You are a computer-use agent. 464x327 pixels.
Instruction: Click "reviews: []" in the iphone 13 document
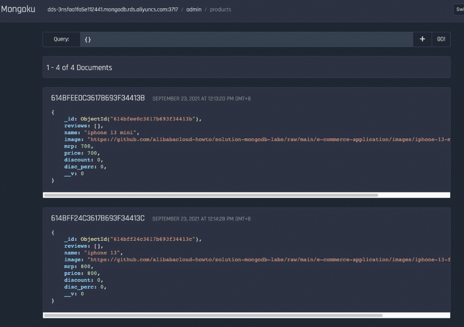83,246
